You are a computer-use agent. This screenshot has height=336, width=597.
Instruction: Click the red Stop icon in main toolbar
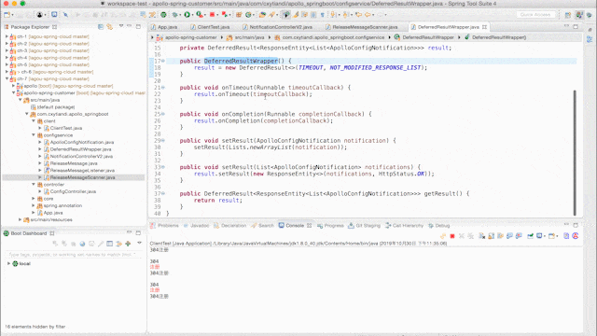(212, 15)
